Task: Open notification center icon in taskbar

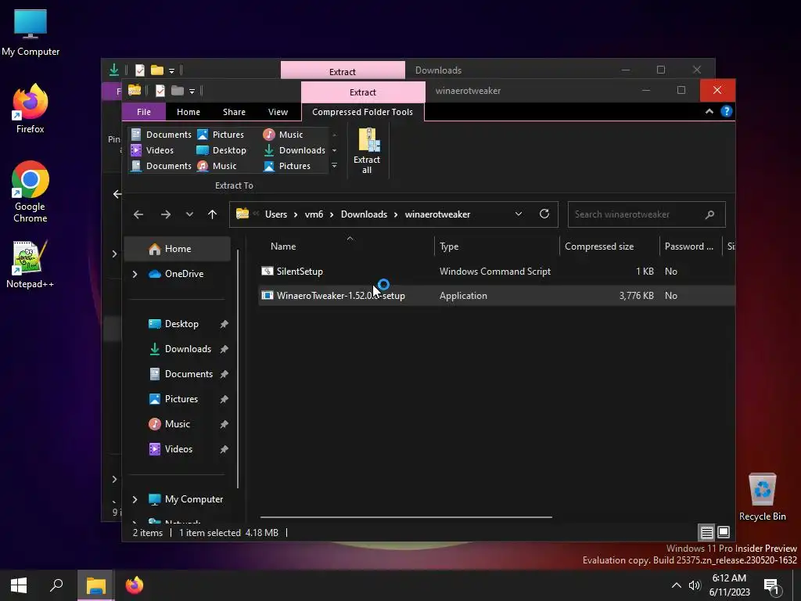Action: point(771,585)
